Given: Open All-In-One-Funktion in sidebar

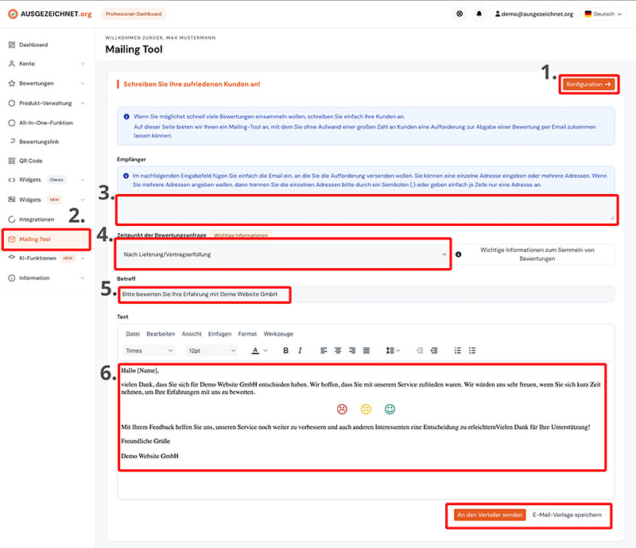Looking at the screenshot, I should pyautogui.click(x=46, y=122).
